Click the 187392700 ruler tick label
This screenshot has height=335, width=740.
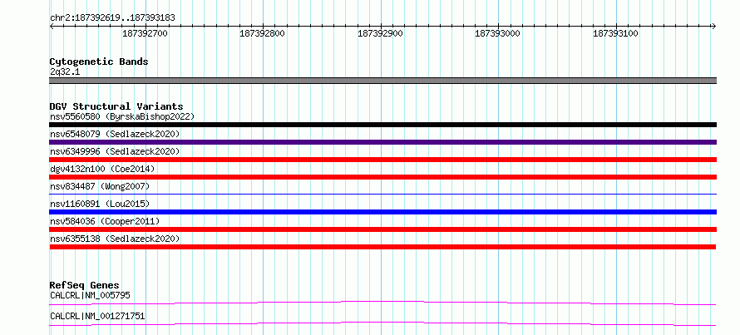tap(145, 34)
